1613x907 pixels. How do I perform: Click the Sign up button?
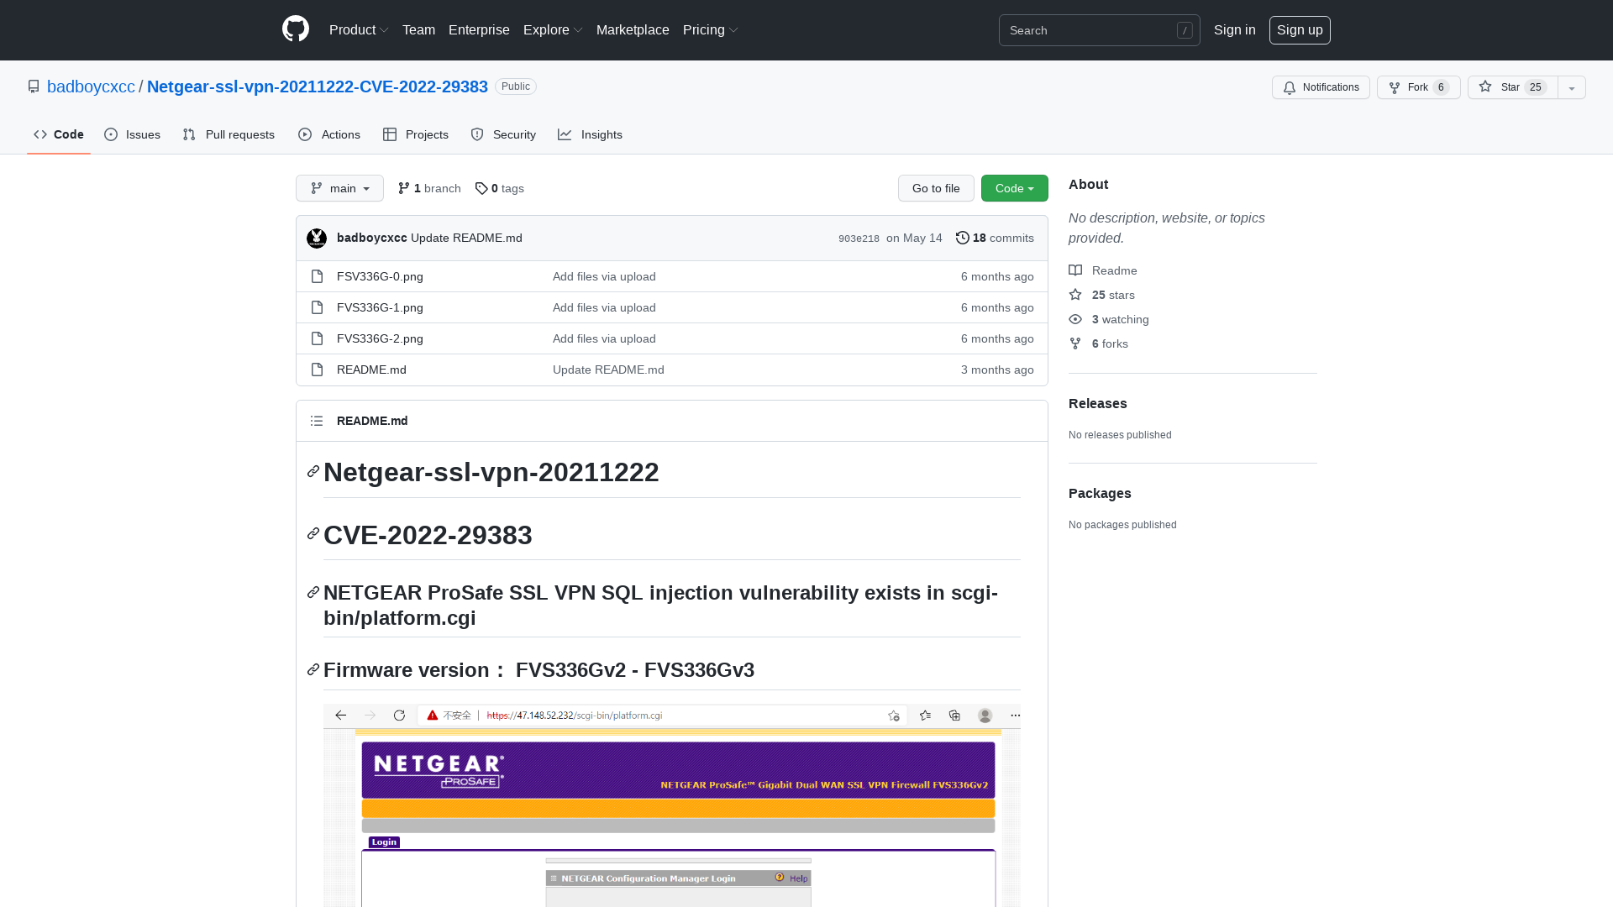coord(1300,29)
